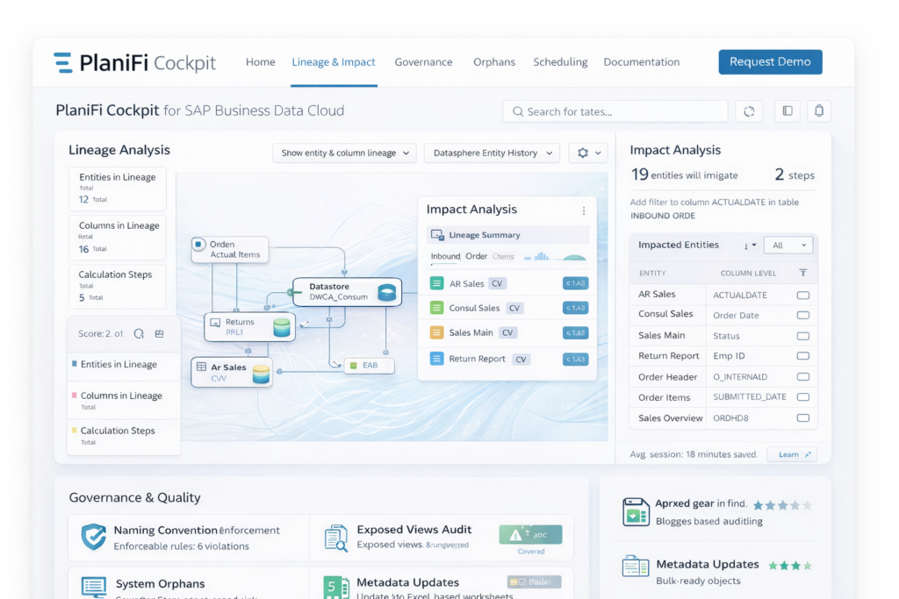Open the notifications bell icon
Screen dimensions: 899x599
pos(819,111)
